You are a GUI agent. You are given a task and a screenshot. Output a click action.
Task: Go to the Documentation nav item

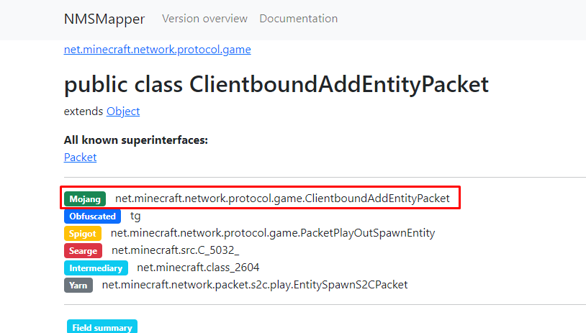298,19
